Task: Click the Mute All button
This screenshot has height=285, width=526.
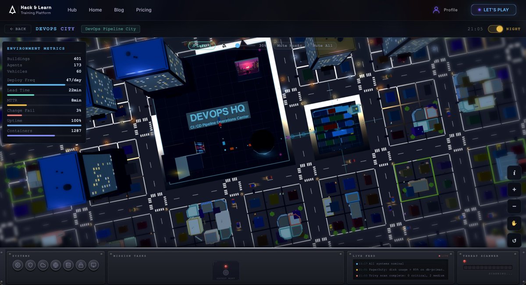Action: (x=323, y=46)
